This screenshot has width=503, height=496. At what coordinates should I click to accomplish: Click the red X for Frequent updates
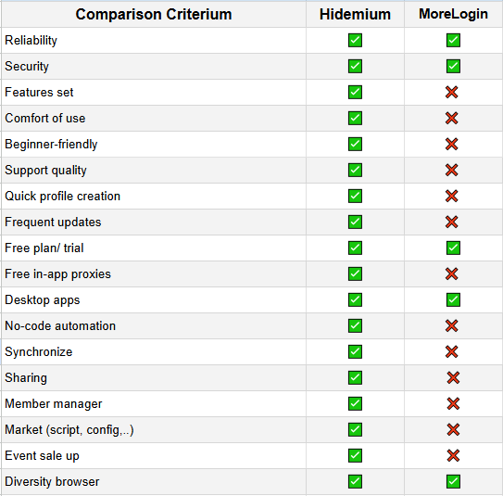click(x=451, y=222)
